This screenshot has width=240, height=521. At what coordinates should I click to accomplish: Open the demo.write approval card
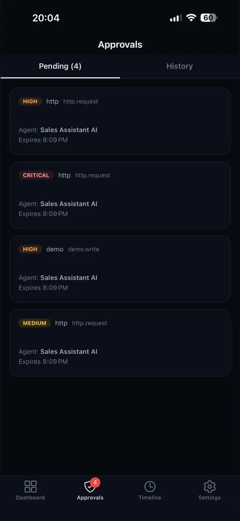click(120, 269)
